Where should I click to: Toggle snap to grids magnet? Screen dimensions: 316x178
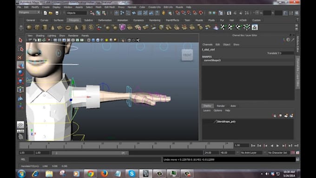click(178, 13)
